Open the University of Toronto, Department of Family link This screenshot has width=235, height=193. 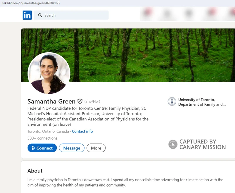(x=202, y=102)
